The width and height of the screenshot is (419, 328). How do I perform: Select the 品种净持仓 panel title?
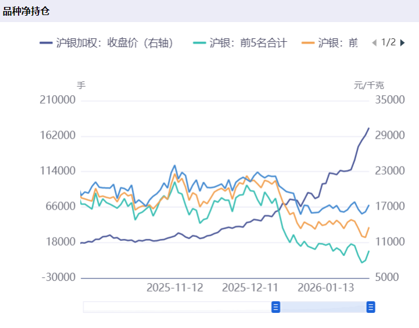(x=26, y=10)
